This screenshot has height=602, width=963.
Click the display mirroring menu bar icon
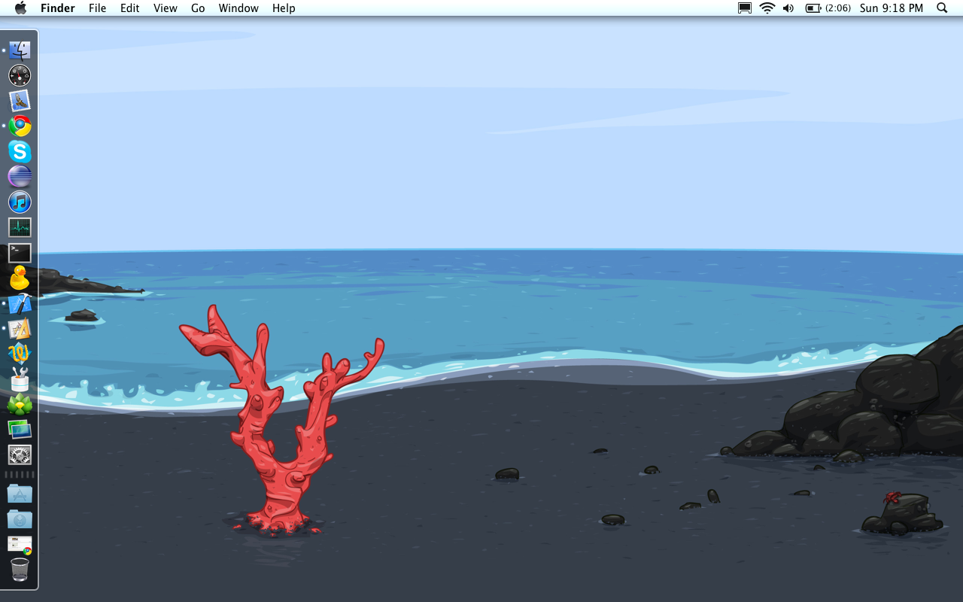tap(745, 8)
